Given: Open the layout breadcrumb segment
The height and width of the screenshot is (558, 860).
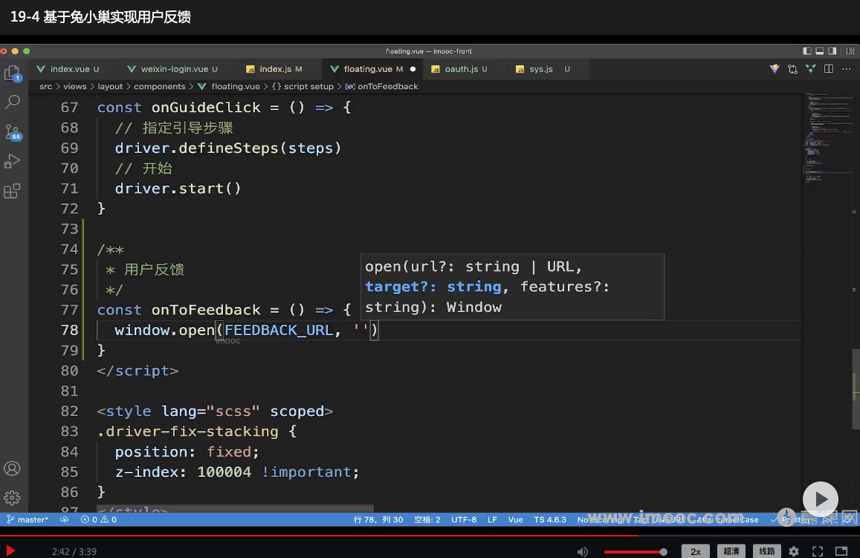Looking at the screenshot, I should click(x=110, y=87).
